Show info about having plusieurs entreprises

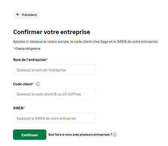(115, 135)
